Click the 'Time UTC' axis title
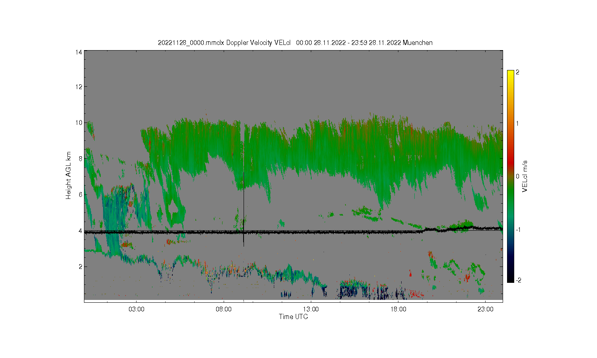Screen dimensions: 597x358 [x=293, y=317]
